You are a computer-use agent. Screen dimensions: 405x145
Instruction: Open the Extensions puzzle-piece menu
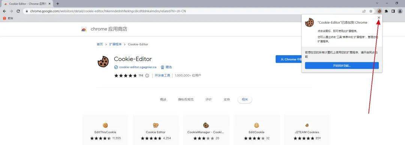[x=386, y=11]
